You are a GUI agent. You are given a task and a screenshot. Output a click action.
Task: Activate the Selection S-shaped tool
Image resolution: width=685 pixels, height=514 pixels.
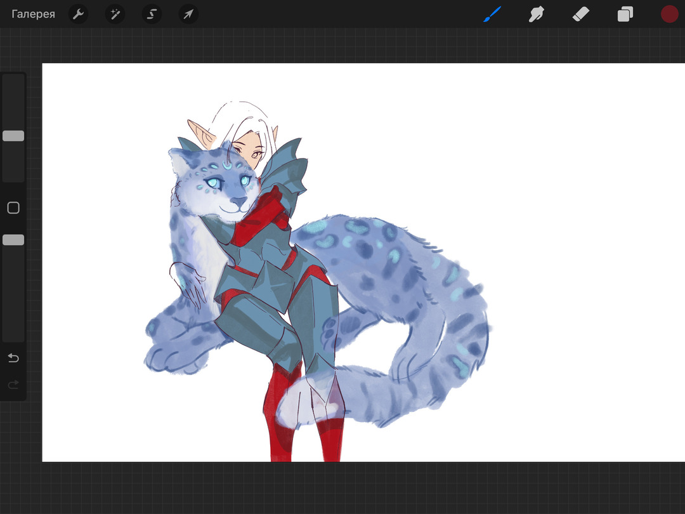click(x=152, y=14)
